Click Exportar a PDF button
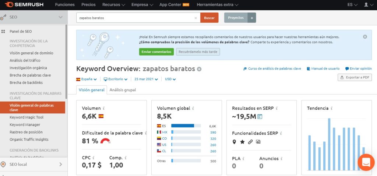The width and height of the screenshot is (377, 176). (355, 77)
